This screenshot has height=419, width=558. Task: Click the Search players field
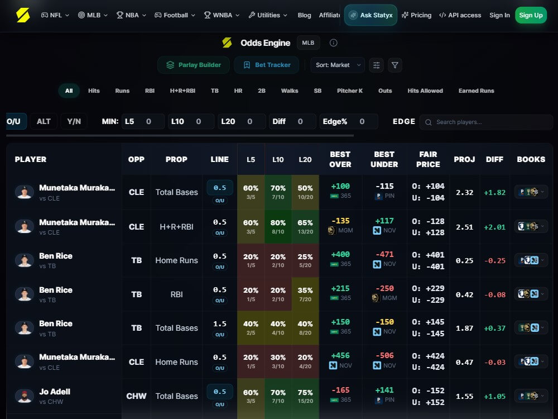tap(486, 122)
